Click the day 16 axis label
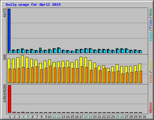This screenshot has width=154, height=120. click(77, 117)
